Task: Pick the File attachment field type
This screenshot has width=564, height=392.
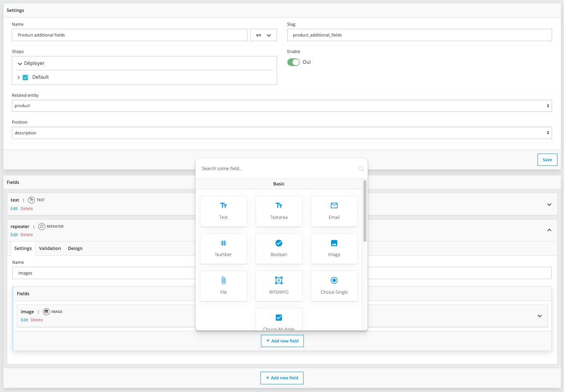Action: (223, 286)
